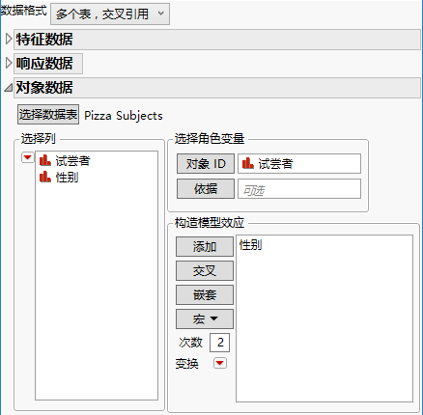Open the 变换 red triangle menu
Viewport: 423px width, 415px height.
(220, 363)
